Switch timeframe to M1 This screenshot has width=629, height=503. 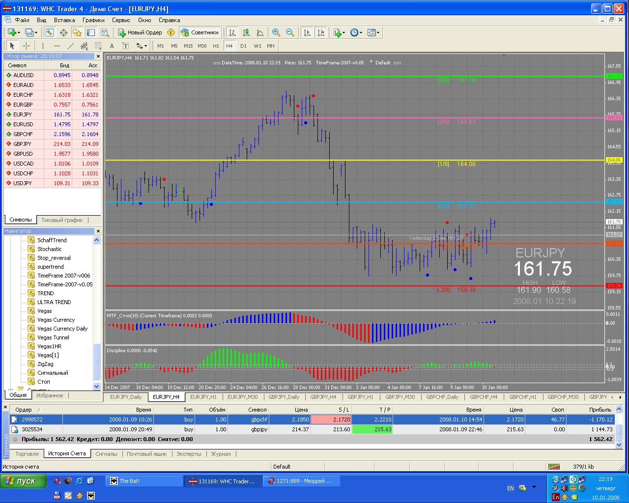point(161,46)
